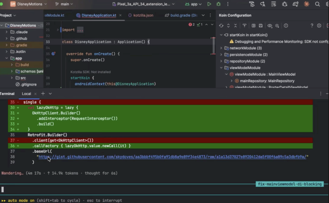
Task: Open editor tab options vertical dots
Action: (x=210, y=15)
